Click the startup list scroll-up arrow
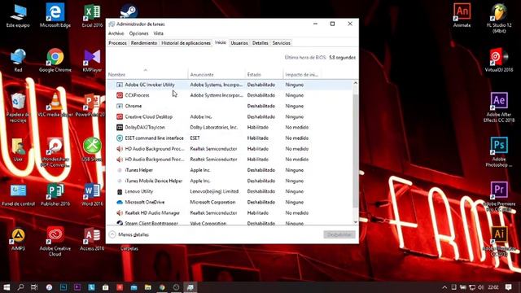The image size is (521, 293). pos(355,83)
